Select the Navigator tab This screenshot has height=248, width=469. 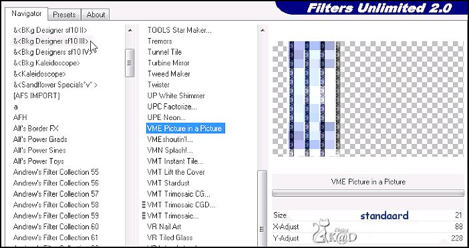coord(27,14)
